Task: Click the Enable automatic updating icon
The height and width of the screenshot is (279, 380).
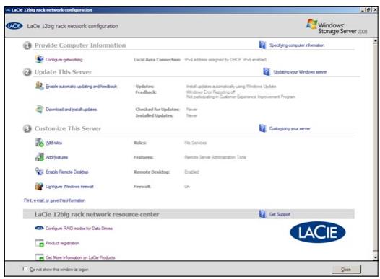Action: (x=39, y=86)
